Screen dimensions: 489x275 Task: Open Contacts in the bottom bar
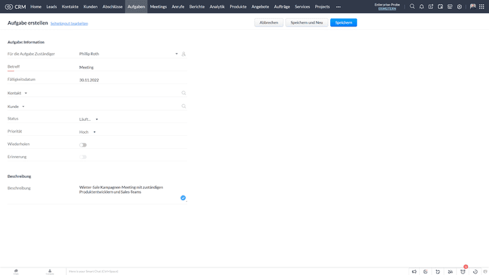click(x=50, y=272)
